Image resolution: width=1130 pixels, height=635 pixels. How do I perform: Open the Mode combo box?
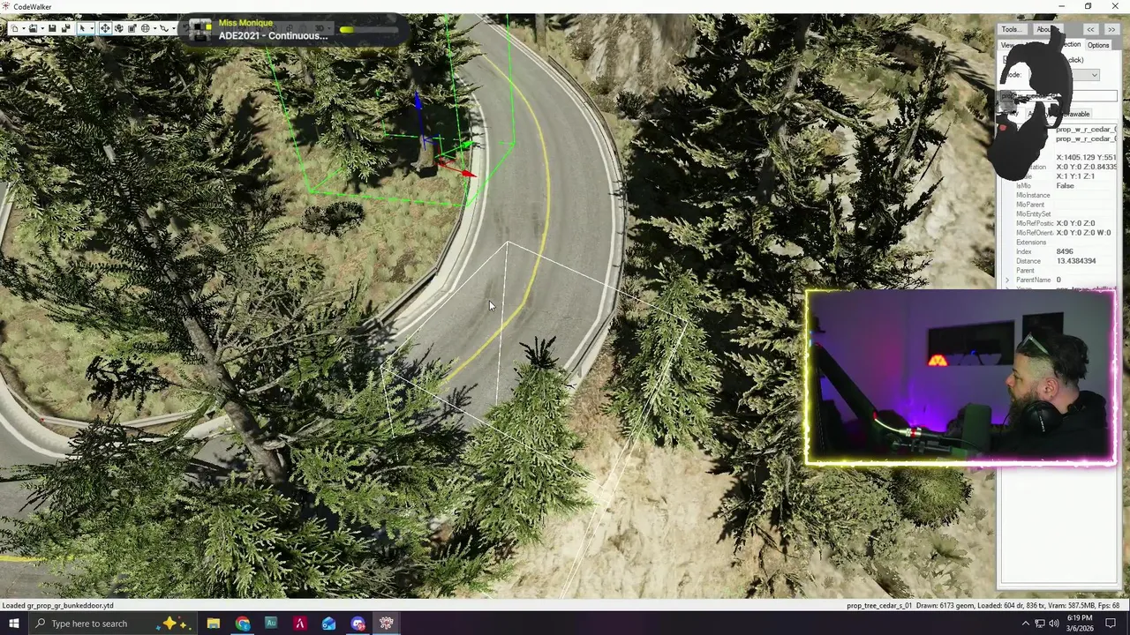(x=1063, y=75)
